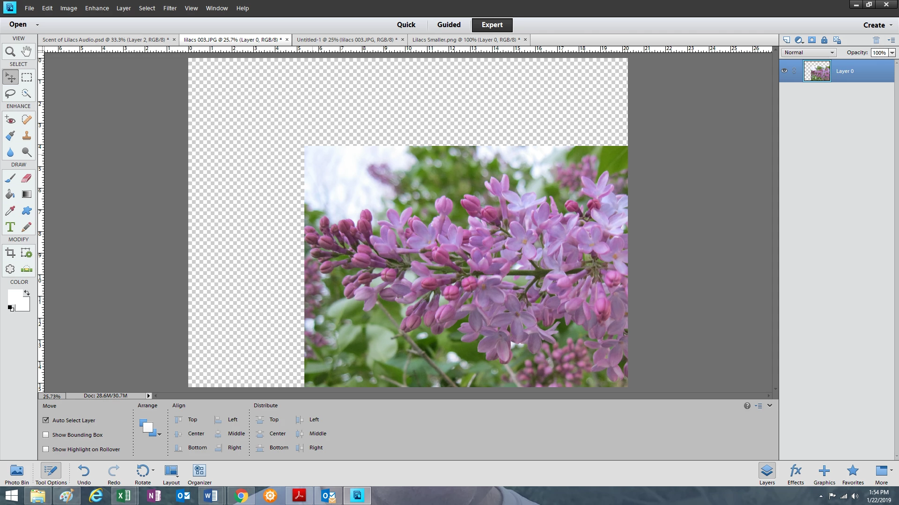The height and width of the screenshot is (505, 899).
Task: Enable Show Bounding Box checkbox
Action: (x=46, y=435)
